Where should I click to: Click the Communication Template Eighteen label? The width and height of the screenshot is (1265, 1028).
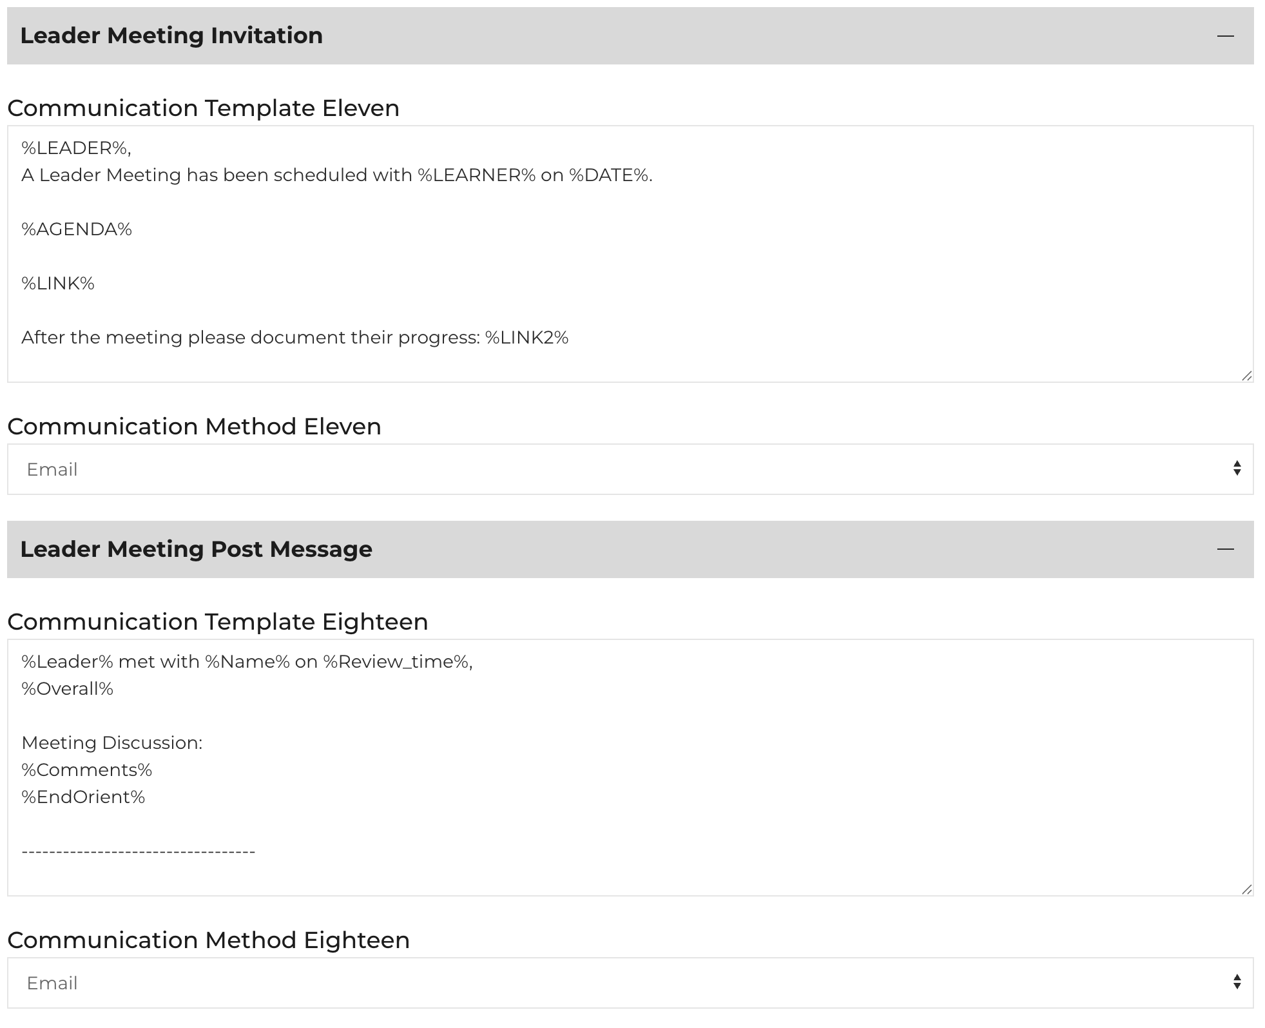217,621
